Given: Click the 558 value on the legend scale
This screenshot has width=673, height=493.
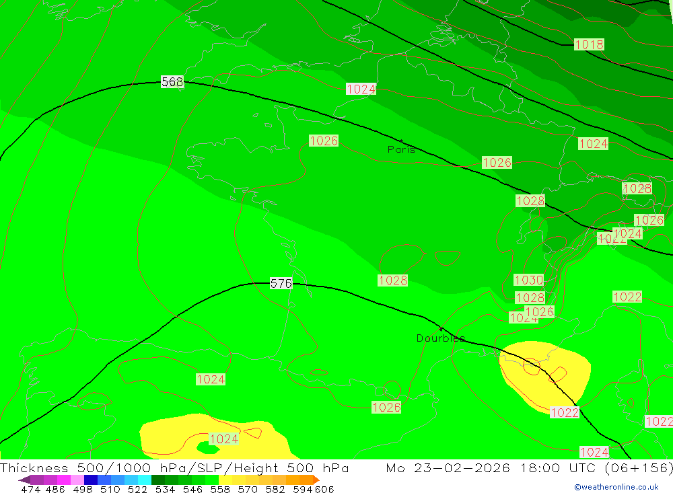Looking at the screenshot, I should [x=220, y=489].
